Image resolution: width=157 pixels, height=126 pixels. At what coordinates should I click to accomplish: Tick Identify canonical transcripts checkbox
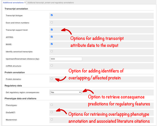pyautogui.click(x=52, y=51)
